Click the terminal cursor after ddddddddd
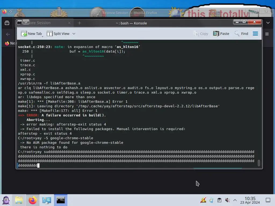This screenshot has width=275, height=206. click(38, 165)
